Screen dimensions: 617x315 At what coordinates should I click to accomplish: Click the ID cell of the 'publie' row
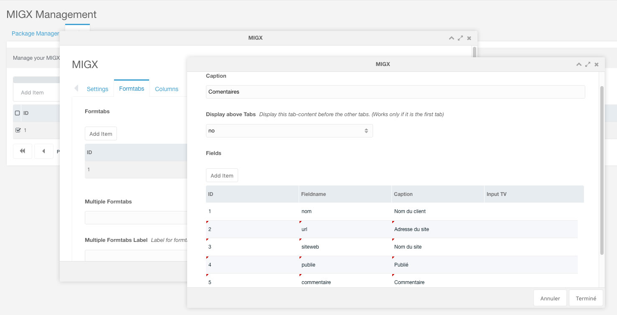252,265
